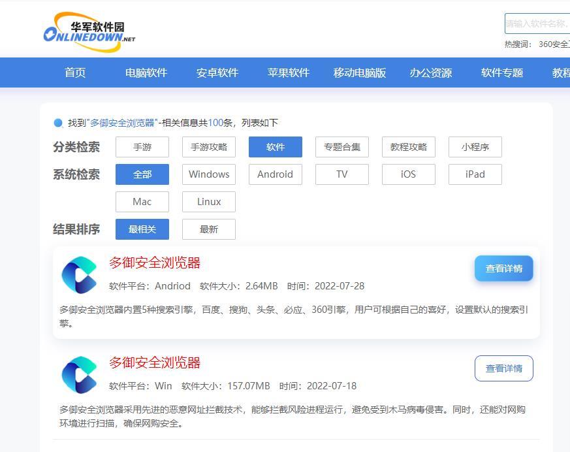The image size is (570, 452).
Task: Focus the software name search box
Action: pos(537,24)
